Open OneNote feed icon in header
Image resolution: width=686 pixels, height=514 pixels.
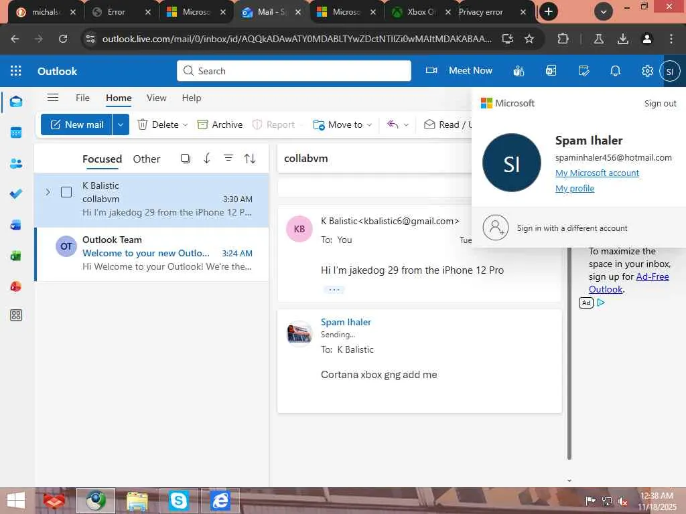click(x=551, y=71)
